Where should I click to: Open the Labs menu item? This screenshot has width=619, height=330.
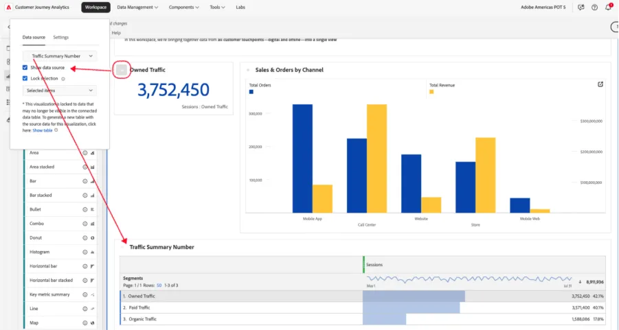tap(240, 7)
